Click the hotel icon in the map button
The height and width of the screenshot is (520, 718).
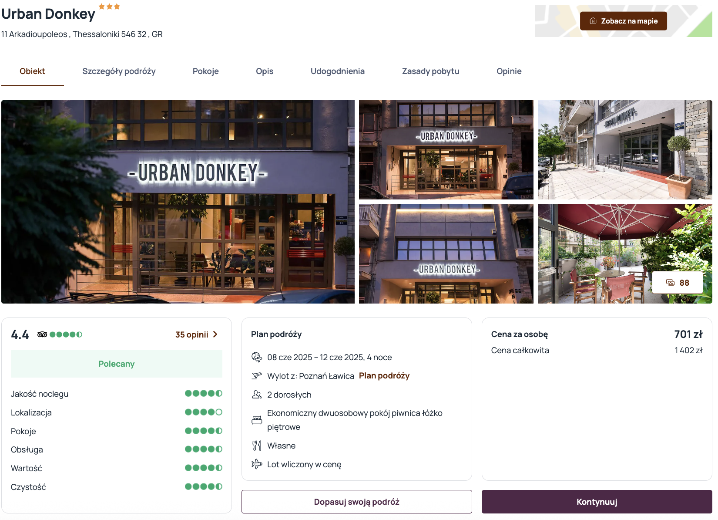[593, 21]
